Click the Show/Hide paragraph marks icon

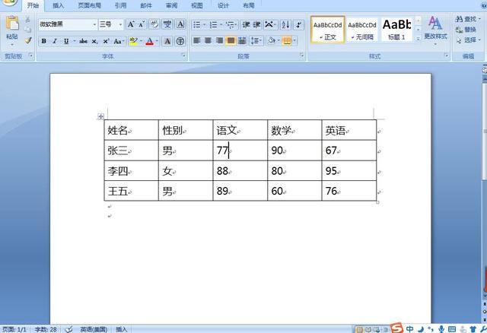pyautogui.click(x=298, y=24)
